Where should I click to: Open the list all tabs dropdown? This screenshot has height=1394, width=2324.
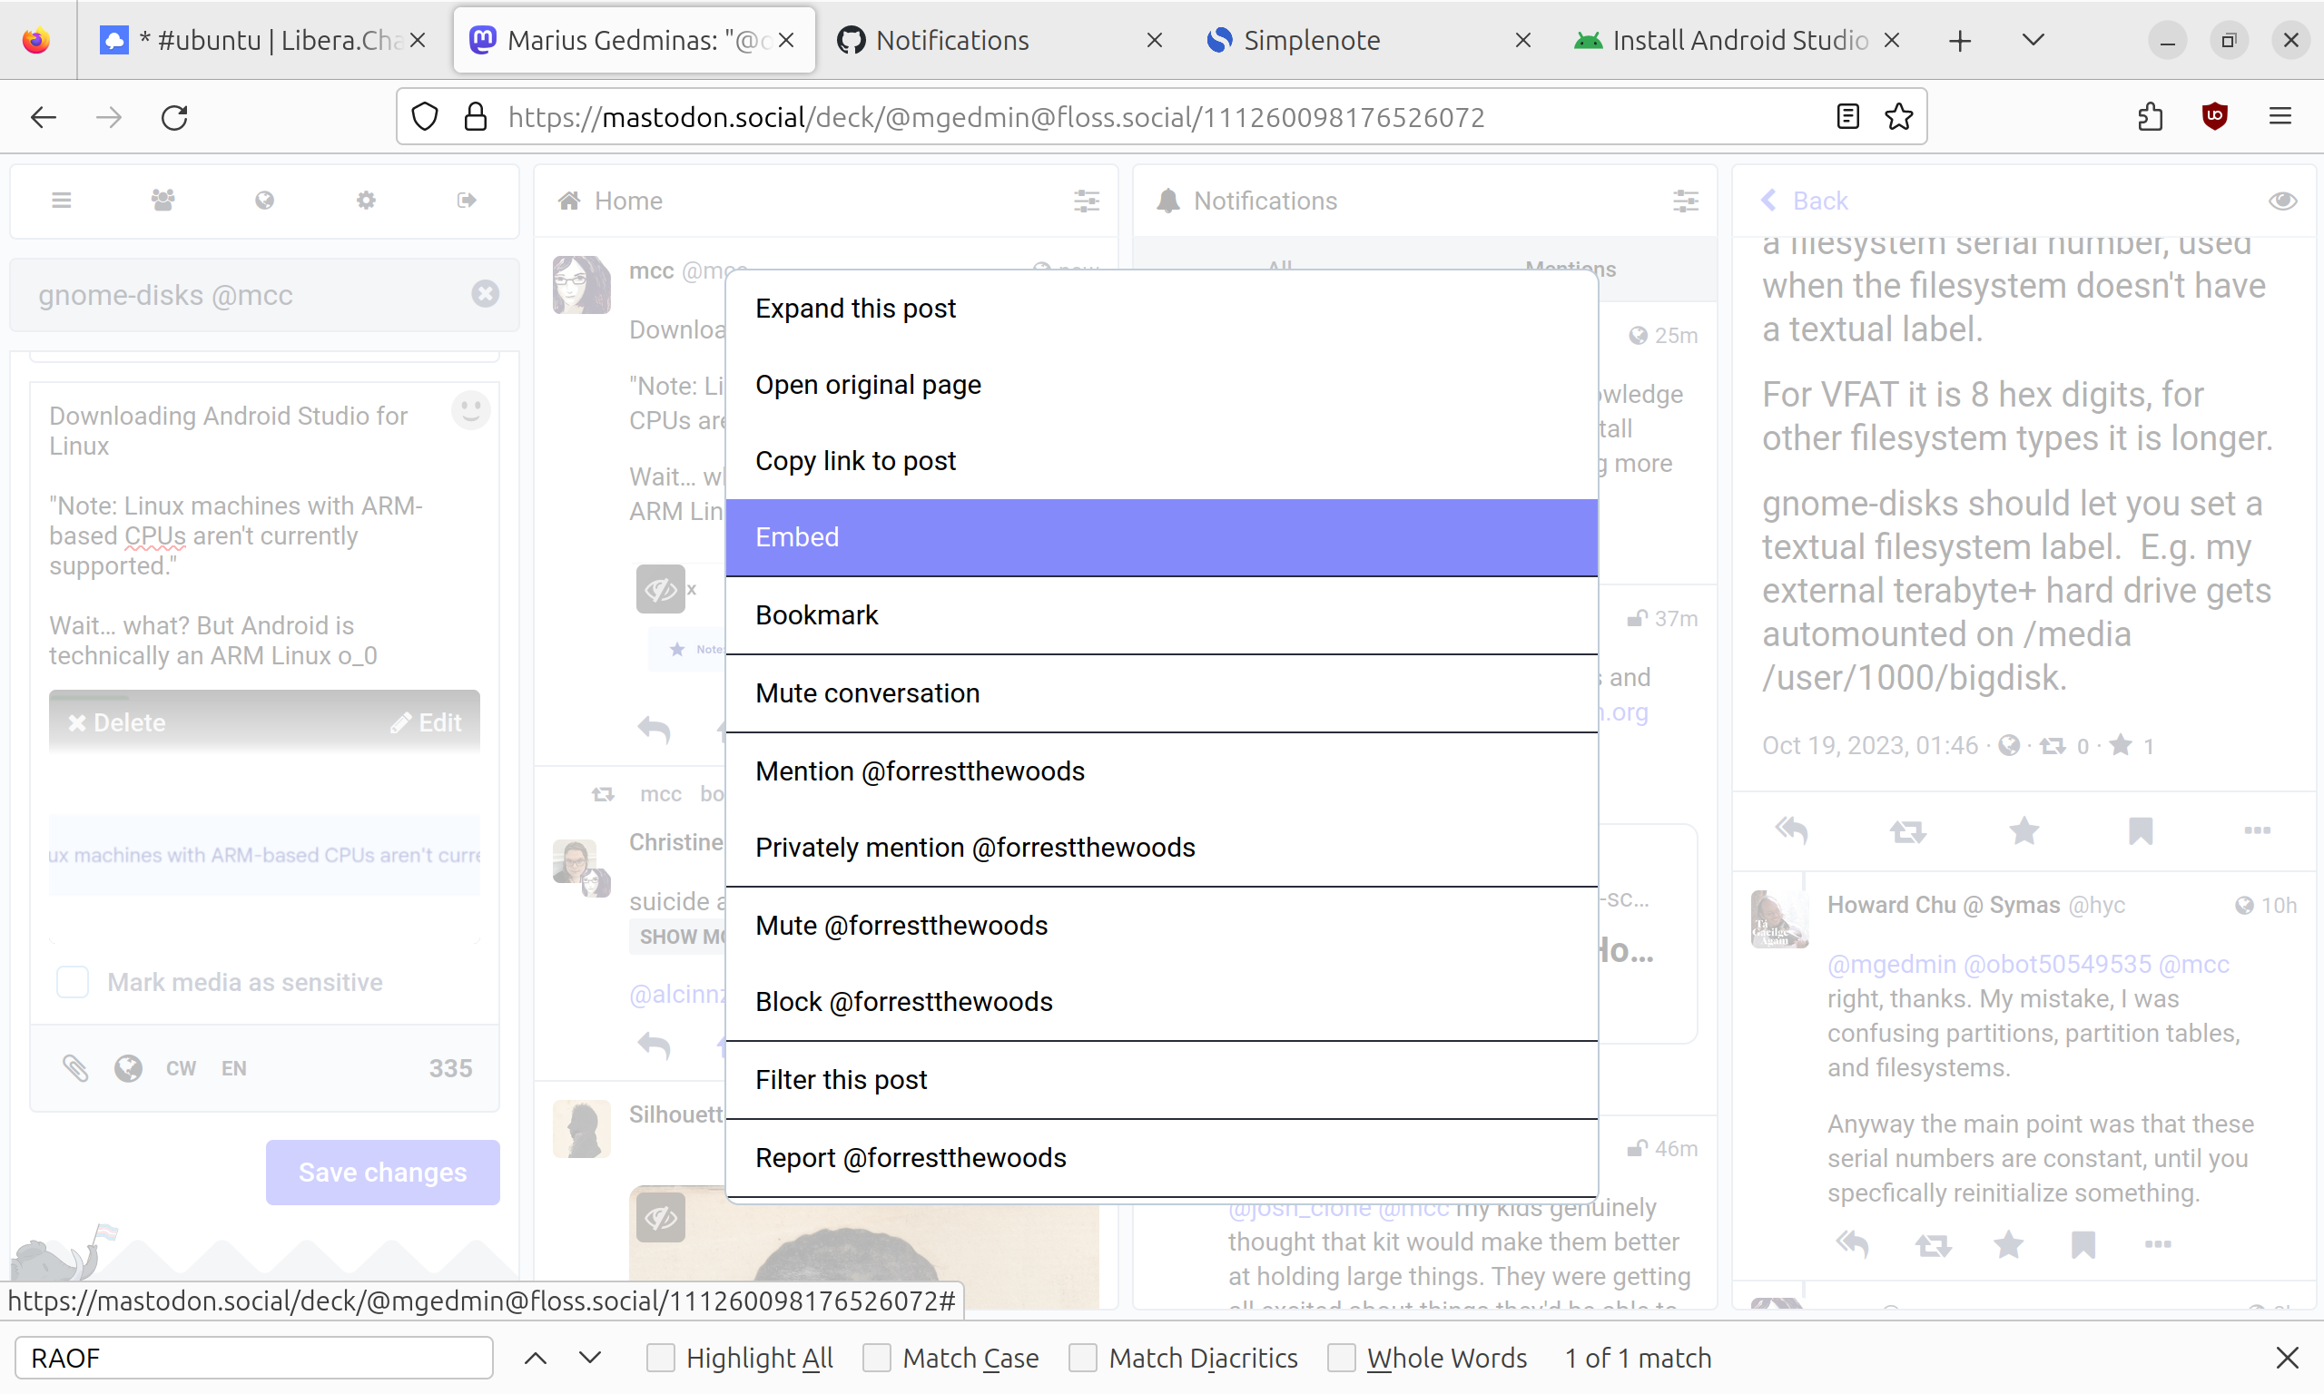click(x=2033, y=39)
